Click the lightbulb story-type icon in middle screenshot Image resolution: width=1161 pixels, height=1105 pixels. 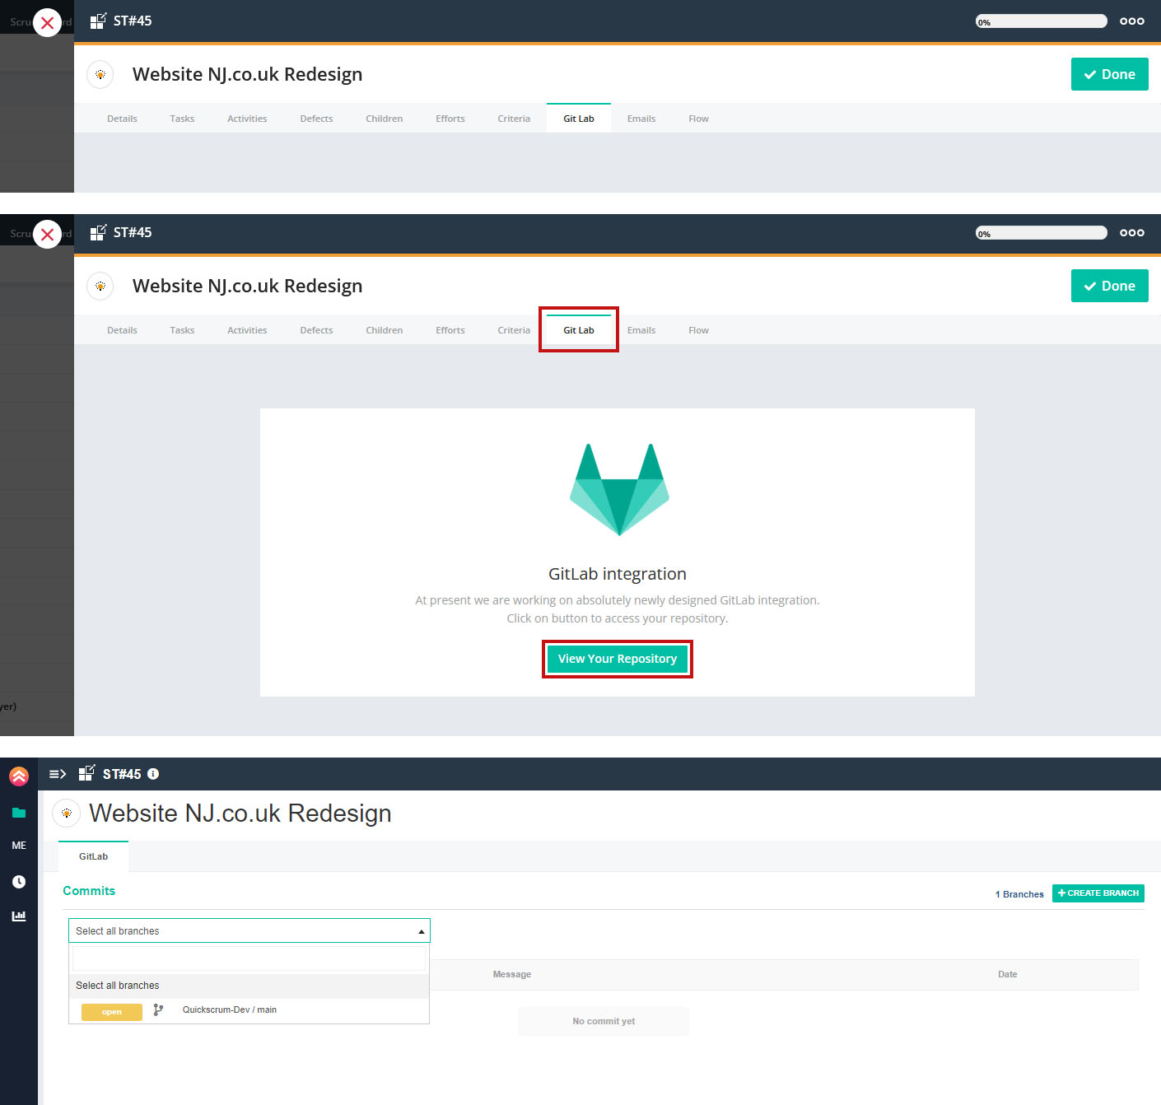(x=100, y=286)
